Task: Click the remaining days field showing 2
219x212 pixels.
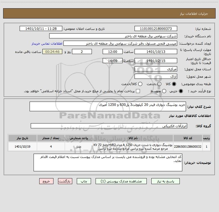Action: click(x=82, y=52)
